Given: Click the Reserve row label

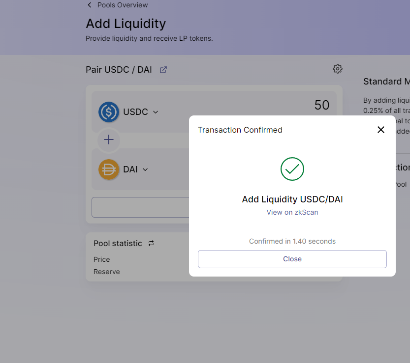Looking at the screenshot, I should click(x=107, y=272).
